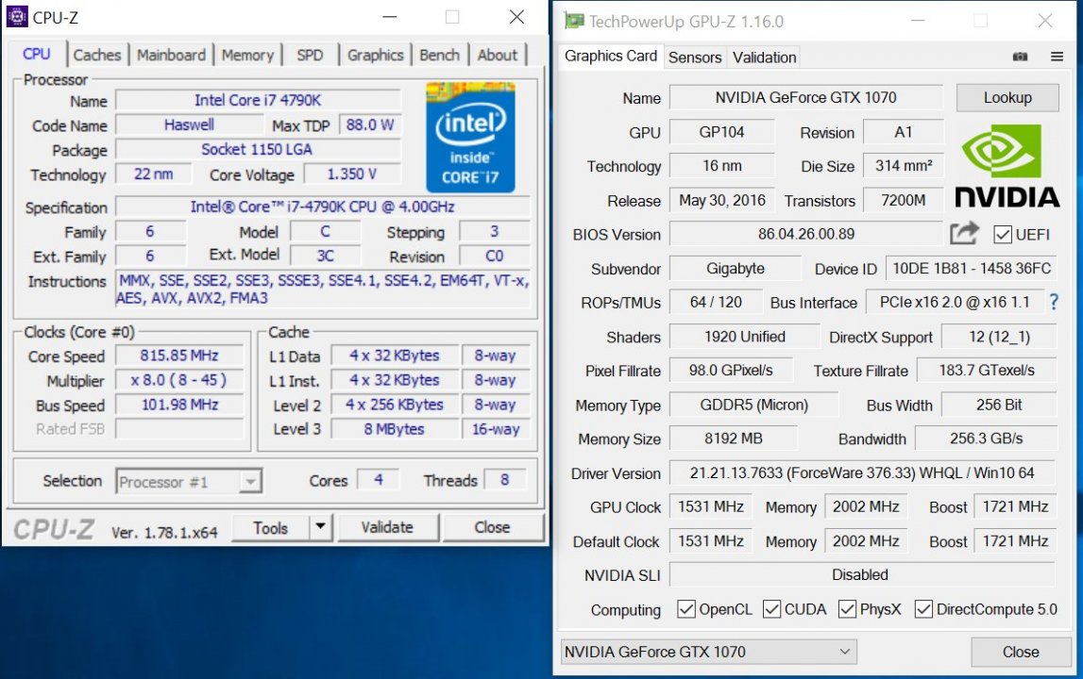Switch to the SPD tab

point(310,55)
